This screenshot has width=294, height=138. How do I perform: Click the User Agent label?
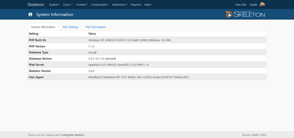click(36, 77)
